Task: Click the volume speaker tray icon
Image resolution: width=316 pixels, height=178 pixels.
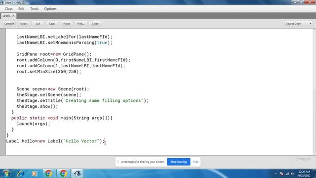Action: pos(292,174)
